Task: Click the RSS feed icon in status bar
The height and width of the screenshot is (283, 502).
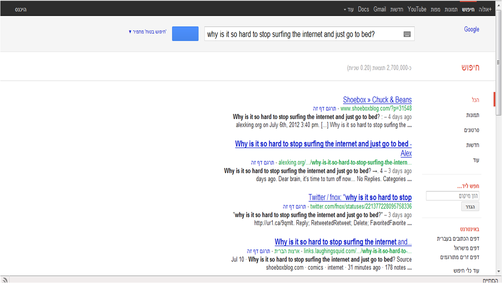Action: [x=5, y=280]
